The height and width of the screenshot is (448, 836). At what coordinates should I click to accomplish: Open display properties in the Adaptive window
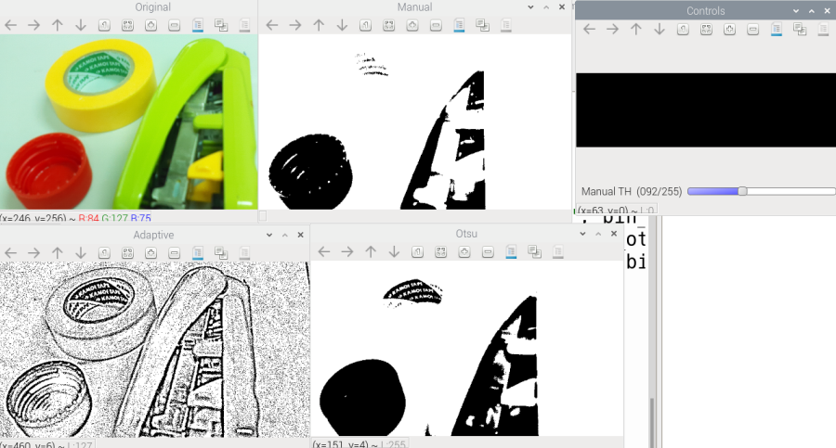coord(245,252)
